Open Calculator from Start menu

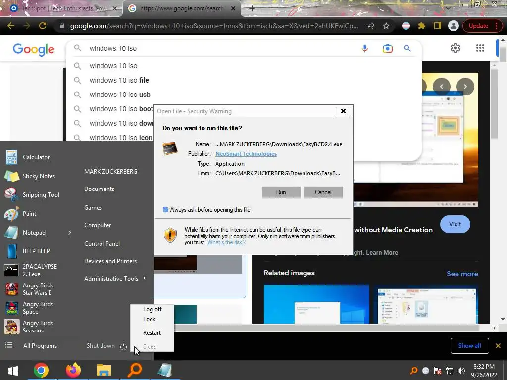tap(36, 157)
